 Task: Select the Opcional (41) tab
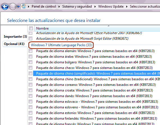point(14,44)
